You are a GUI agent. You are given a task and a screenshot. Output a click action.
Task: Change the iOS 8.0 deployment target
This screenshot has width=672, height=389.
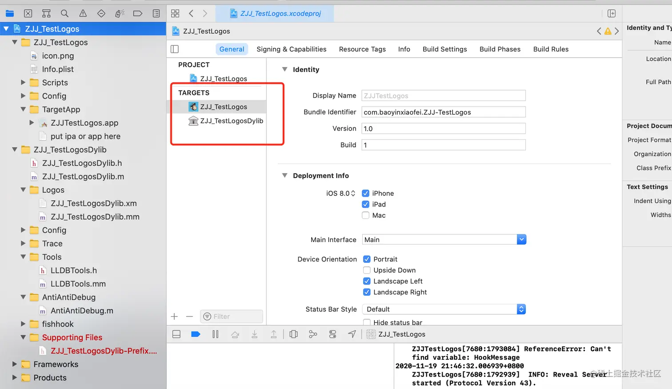pos(341,193)
